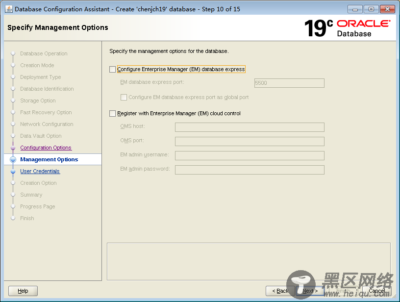Image resolution: width=400 pixels, height=302 pixels.
Task: Close the Database Configuration Assistant window
Action: click(x=387, y=9)
